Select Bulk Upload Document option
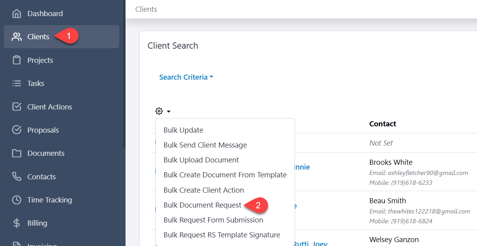Screen dimensions: 477x246 tap(201, 160)
